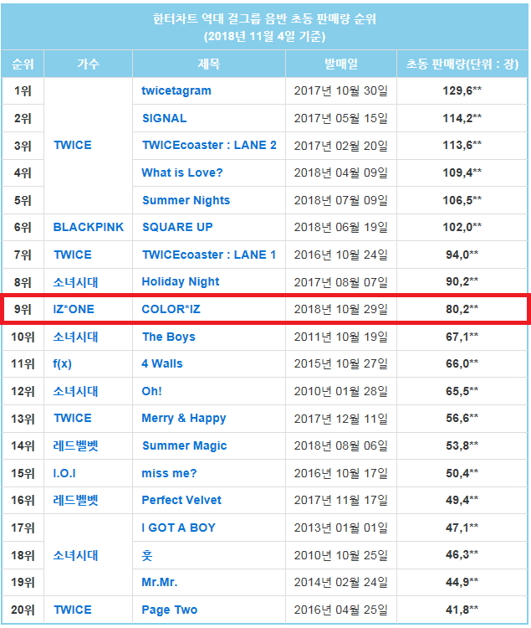The image size is (531, 628).
Task: Open the Merry & Happy link
Action: tap(183, 418)
